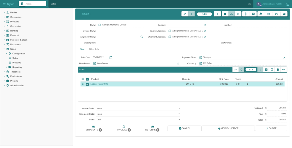Switch to the Other Info tab
Screen dimensions: 292x148
[x=94, y=49]
